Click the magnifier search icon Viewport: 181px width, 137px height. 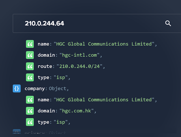[x=168, y=23]
